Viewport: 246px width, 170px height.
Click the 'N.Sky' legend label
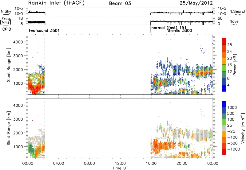(6, 11)
